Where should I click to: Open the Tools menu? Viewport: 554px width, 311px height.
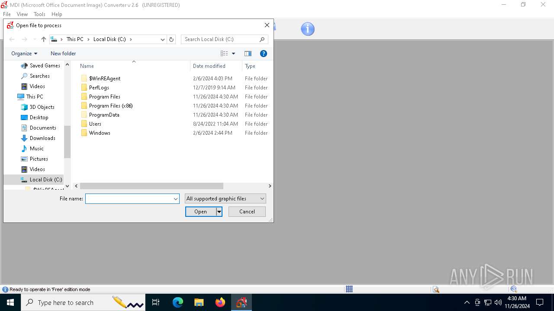click(x=39, y=14)
